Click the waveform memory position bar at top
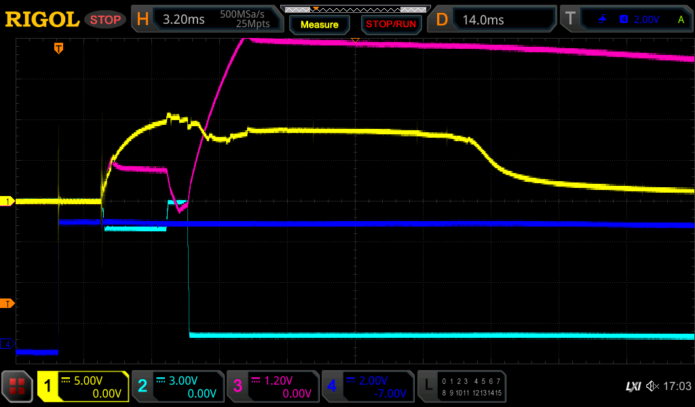 tap(355, 9)
